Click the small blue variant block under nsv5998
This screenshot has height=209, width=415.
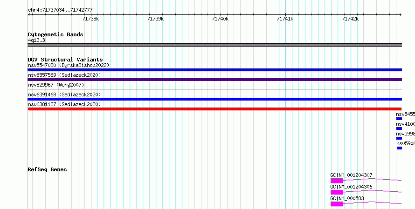(x=399, y=138)
